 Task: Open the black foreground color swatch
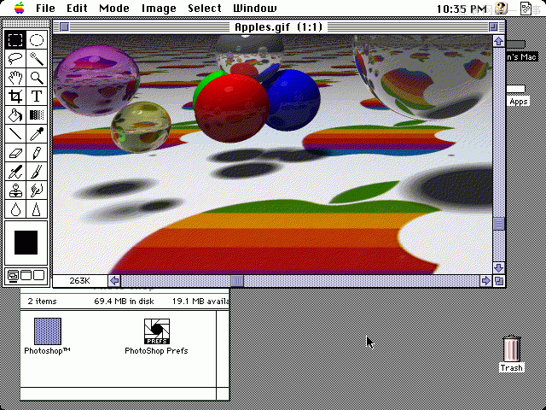26,243
